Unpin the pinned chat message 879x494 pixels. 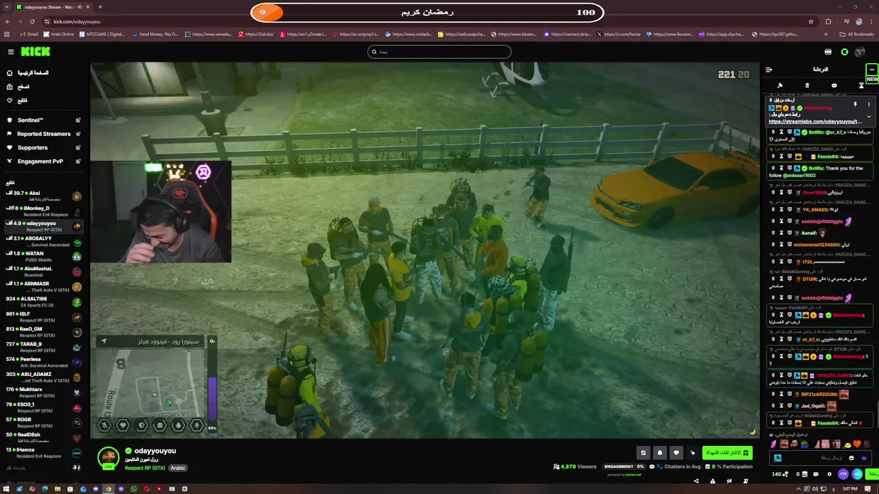point(855,104)
